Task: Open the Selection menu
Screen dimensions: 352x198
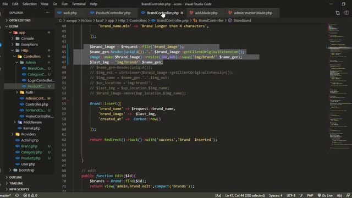Action: [29, 4]
